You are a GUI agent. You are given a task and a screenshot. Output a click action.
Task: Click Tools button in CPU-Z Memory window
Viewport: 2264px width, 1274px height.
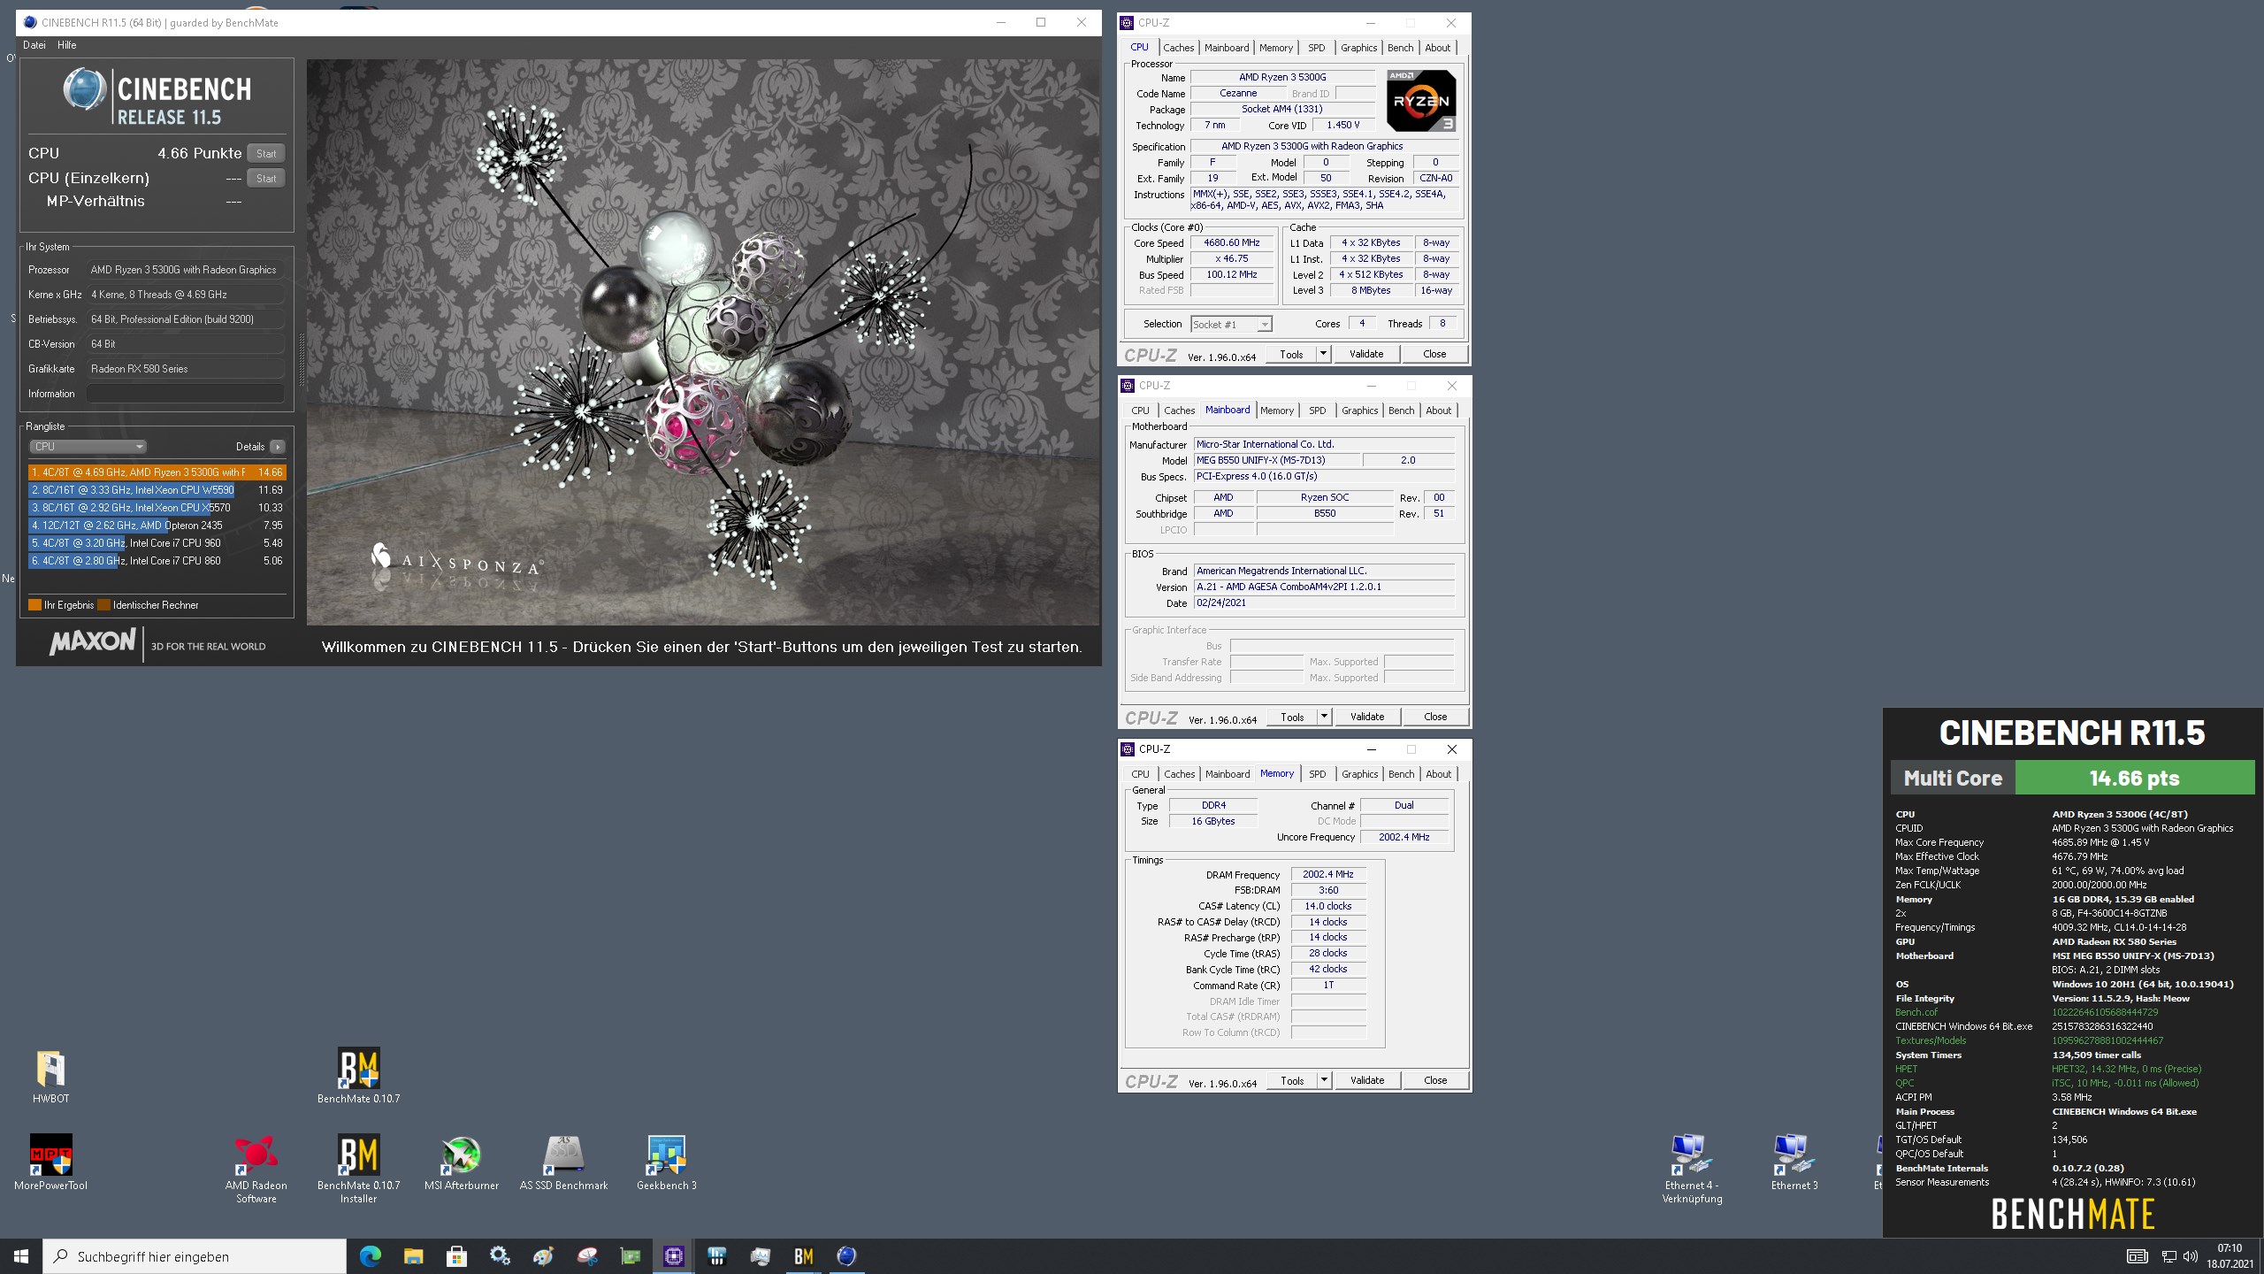pos(1292,1080)
